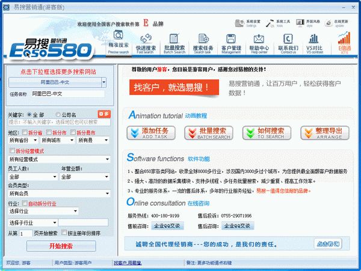
Task: Open 联系我们 Contact us
Action: pos(288,44)
